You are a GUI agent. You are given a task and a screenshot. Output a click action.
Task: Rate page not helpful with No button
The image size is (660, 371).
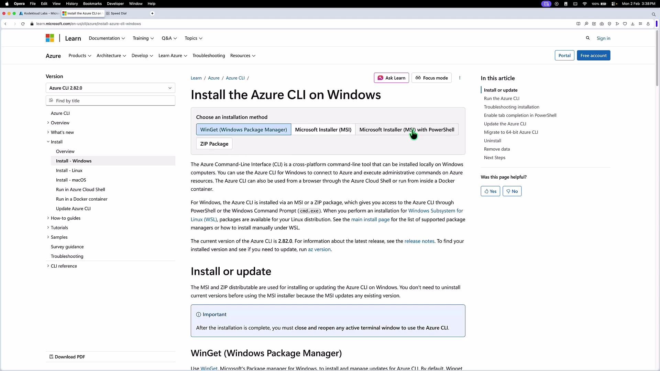click(512, 191)
